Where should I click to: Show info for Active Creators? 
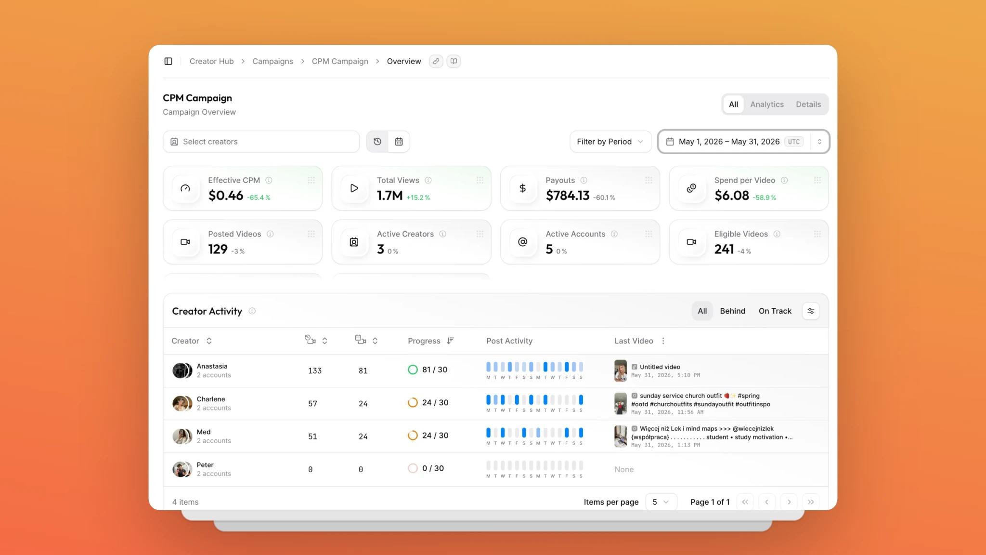pyautogui.click(x=443, y=234)
